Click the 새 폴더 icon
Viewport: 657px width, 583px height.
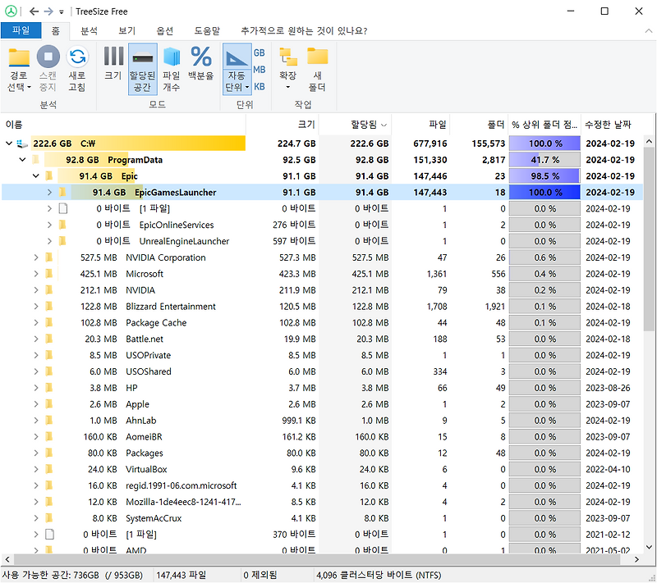pyautogui.click(x=317, y=56)
